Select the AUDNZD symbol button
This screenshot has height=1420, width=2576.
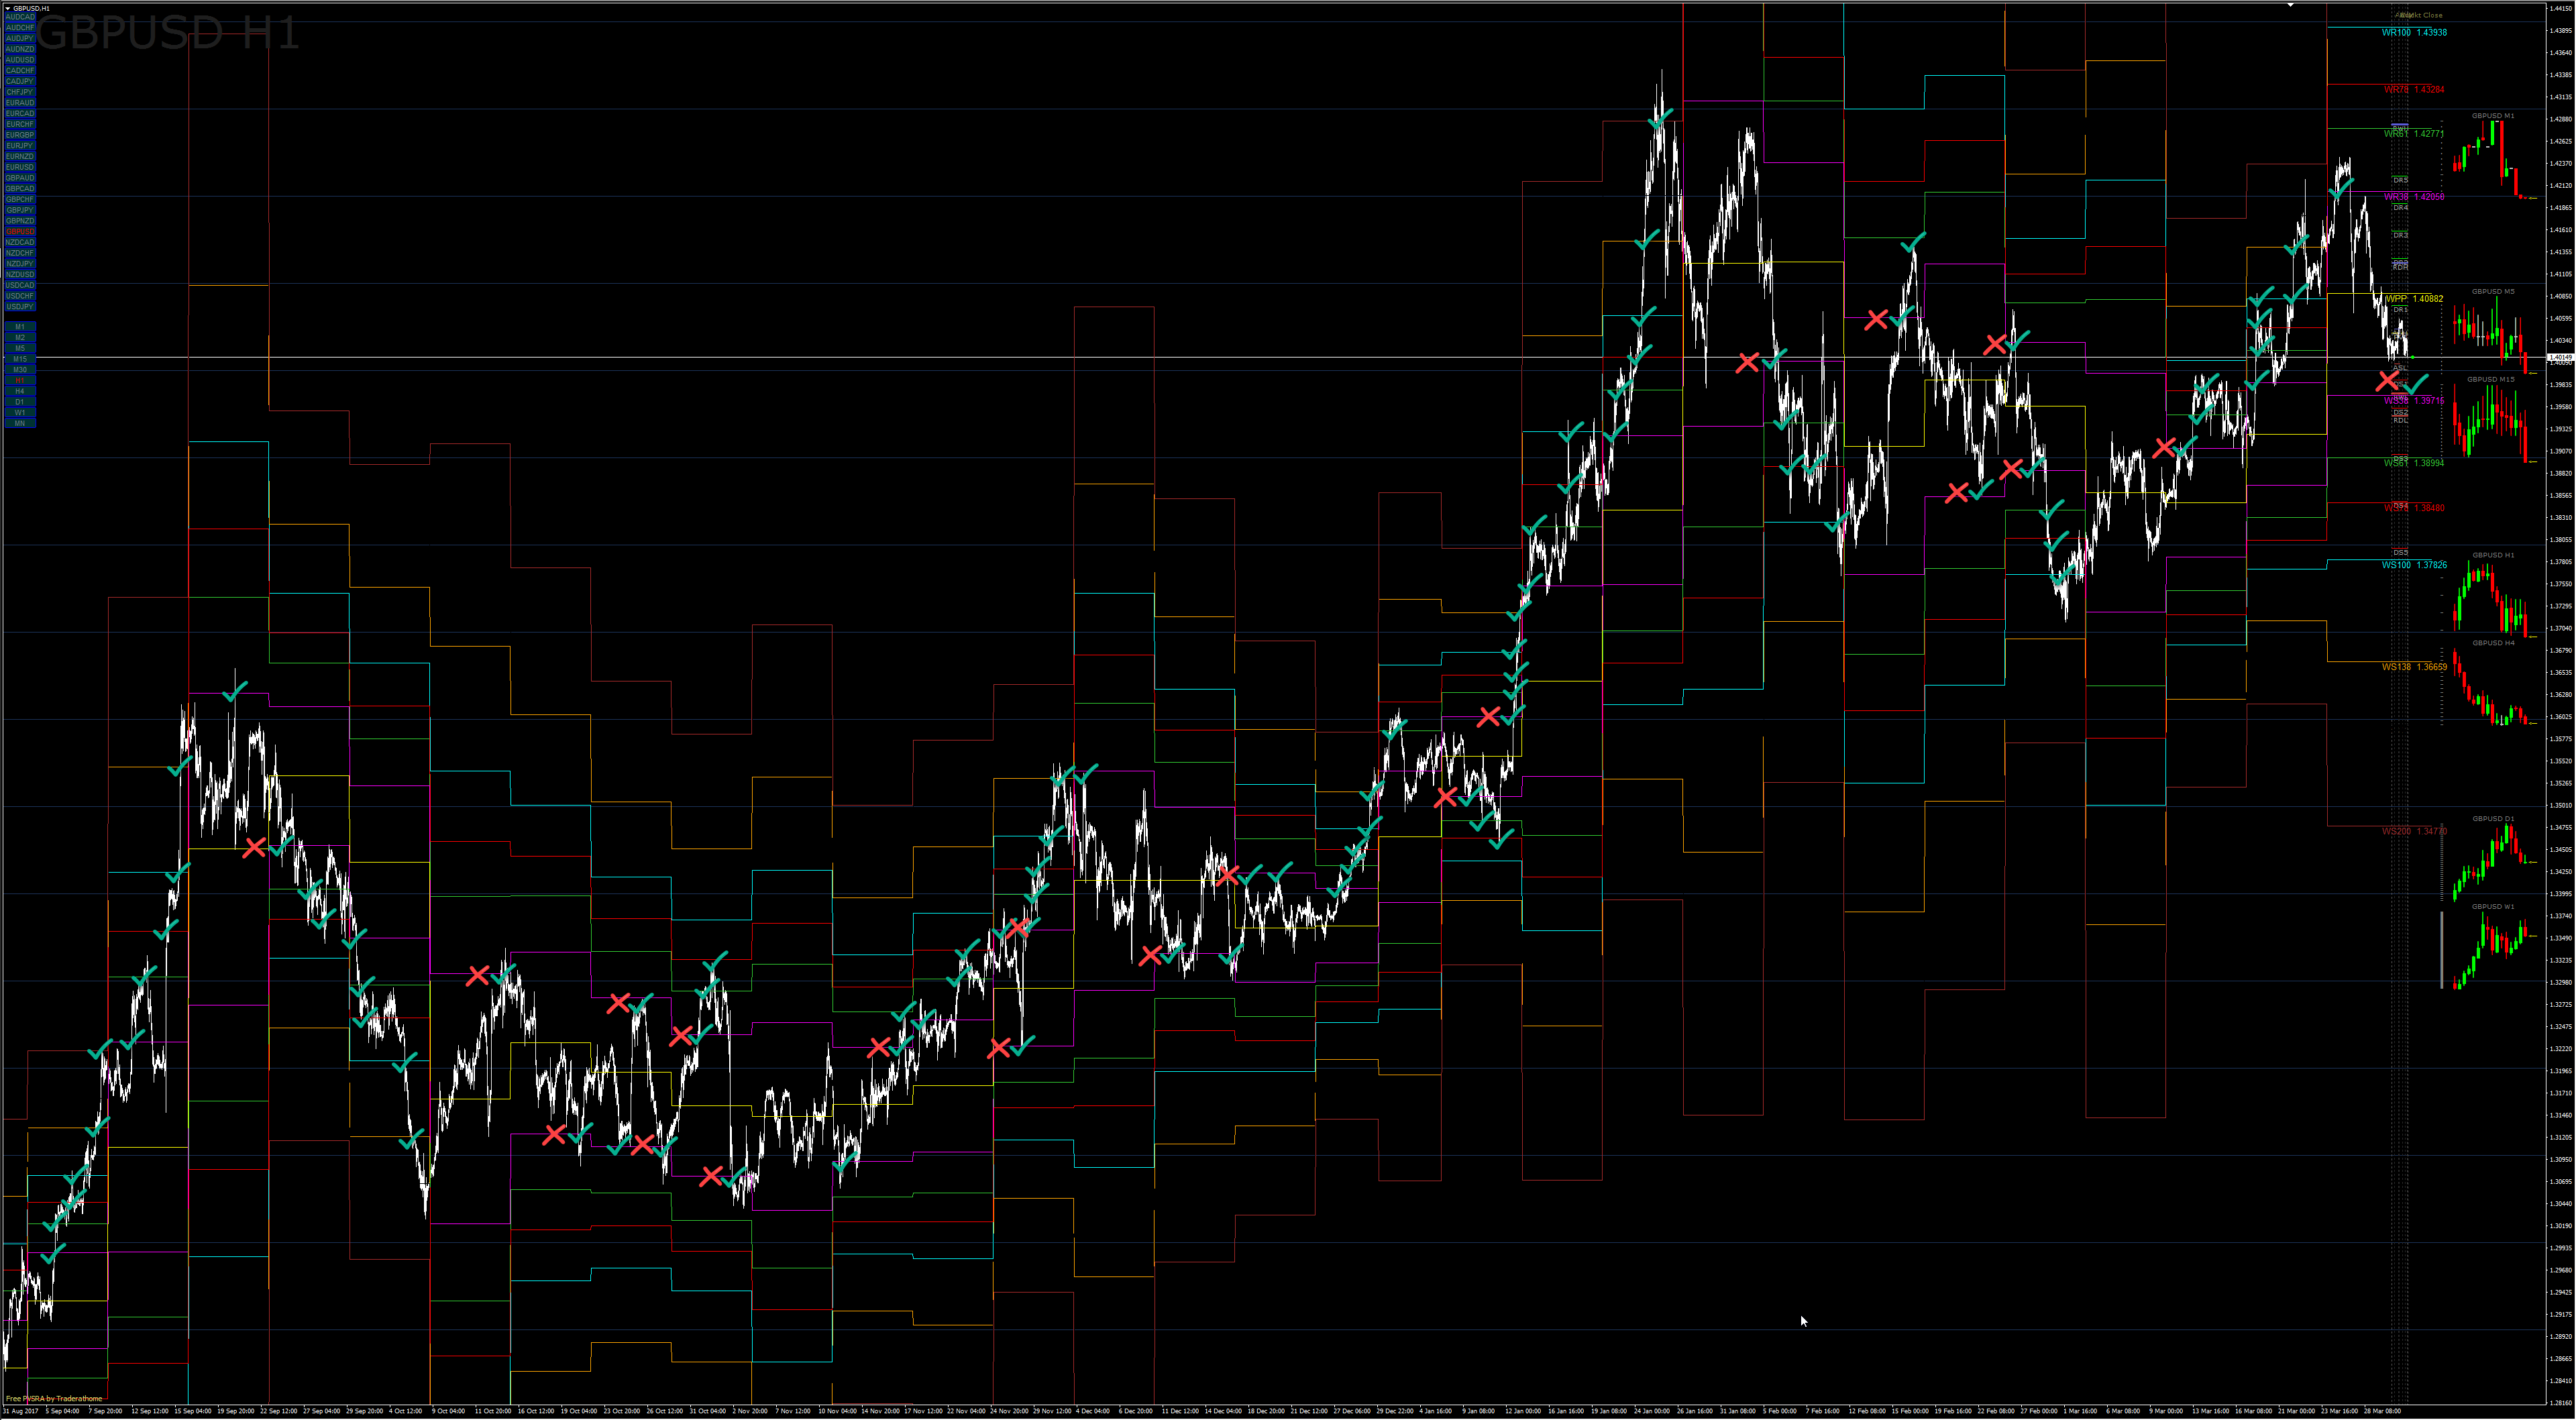(x=20, y=49)
